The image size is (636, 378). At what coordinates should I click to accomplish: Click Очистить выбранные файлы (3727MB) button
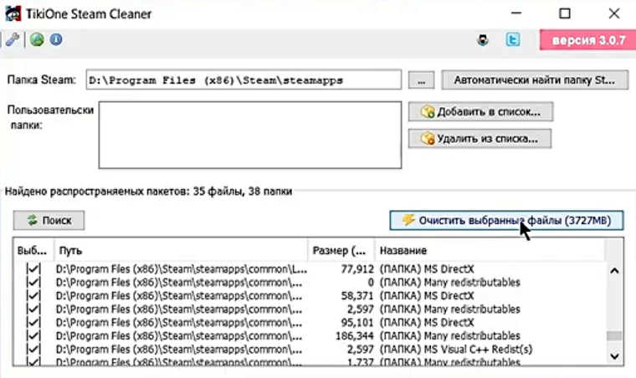[506, 221]
